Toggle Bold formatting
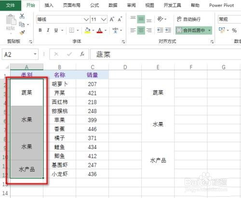Image resolution: width=241 pixels, height=198 pixels. coord(40,30)
